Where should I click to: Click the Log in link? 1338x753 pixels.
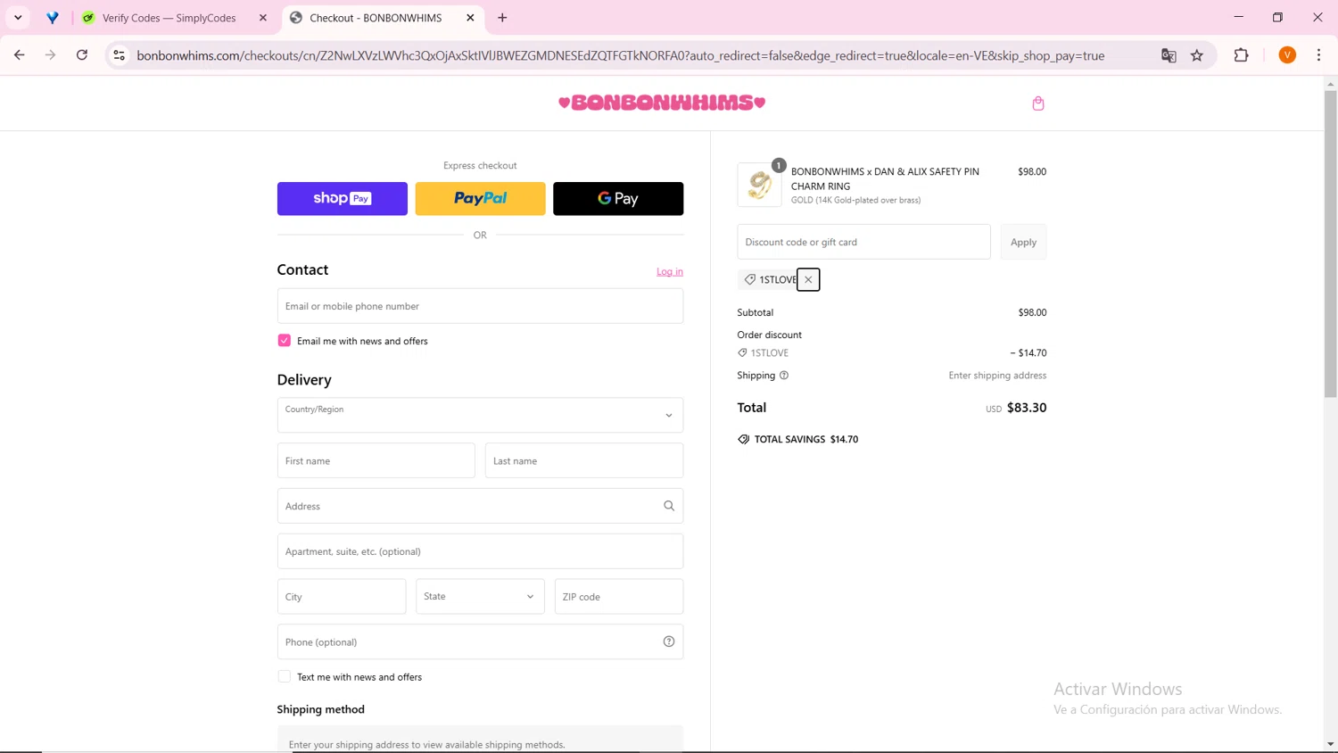coord(670,271)
